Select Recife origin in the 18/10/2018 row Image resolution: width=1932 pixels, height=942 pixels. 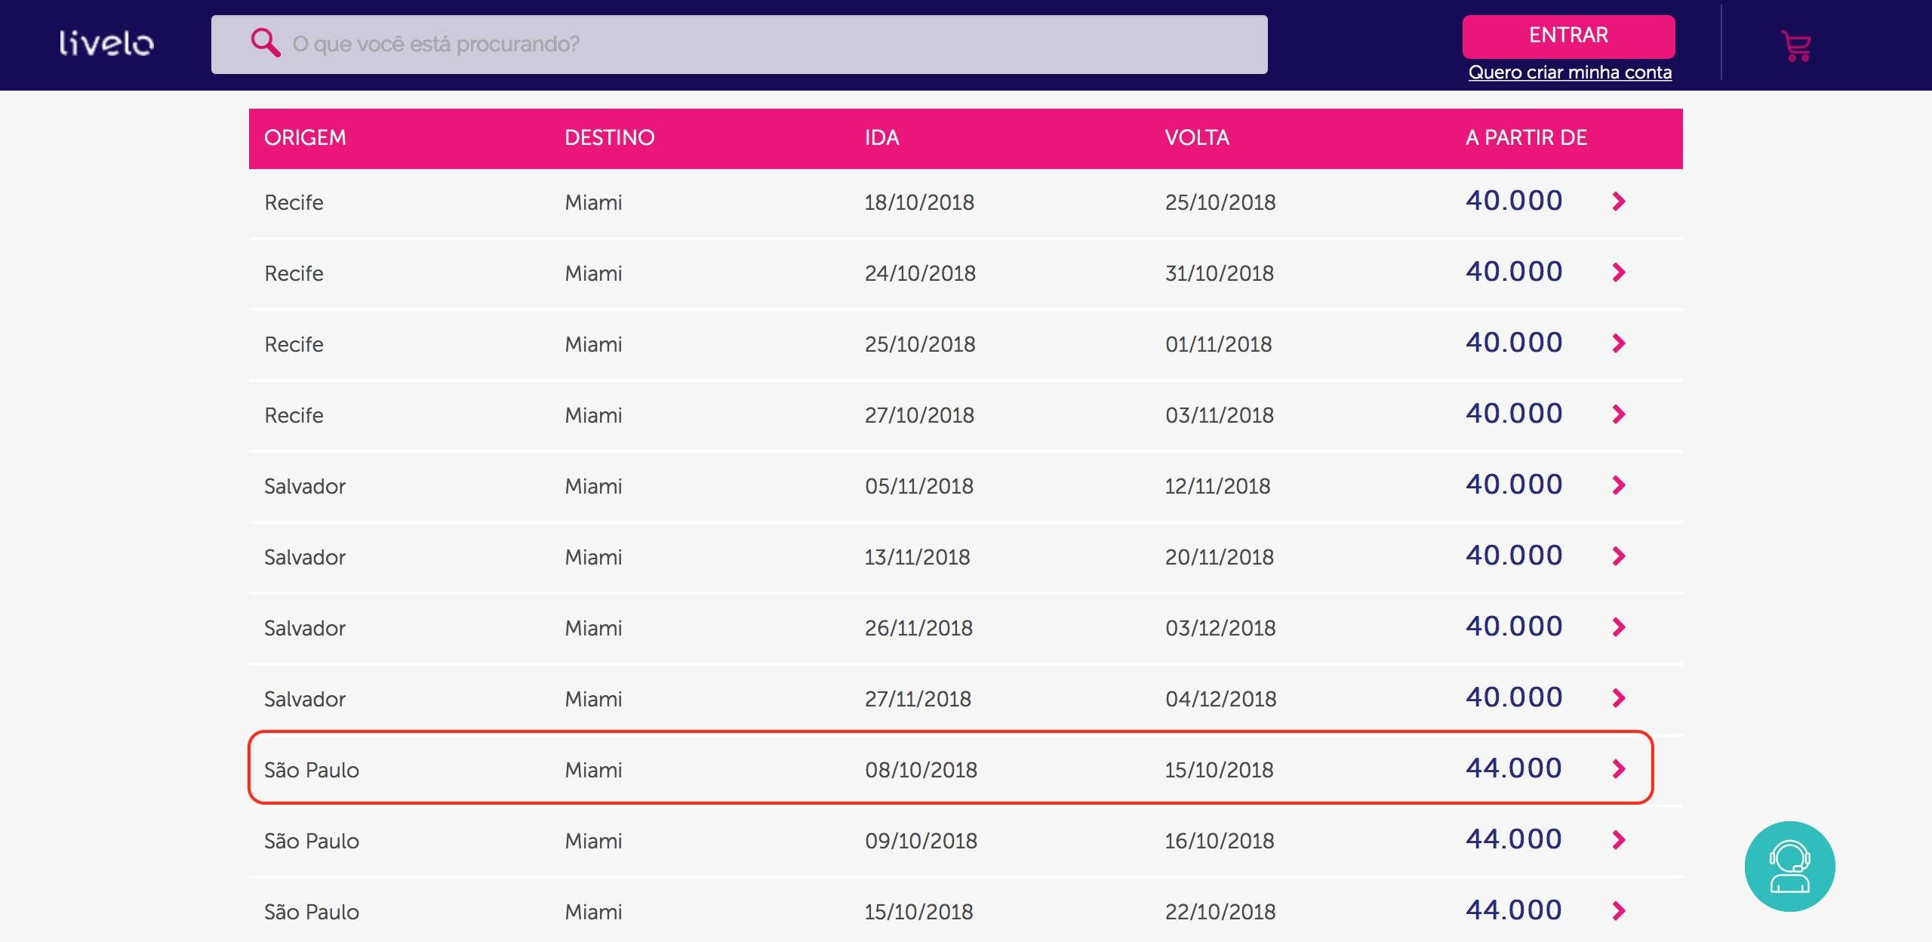tap(294, 202)
